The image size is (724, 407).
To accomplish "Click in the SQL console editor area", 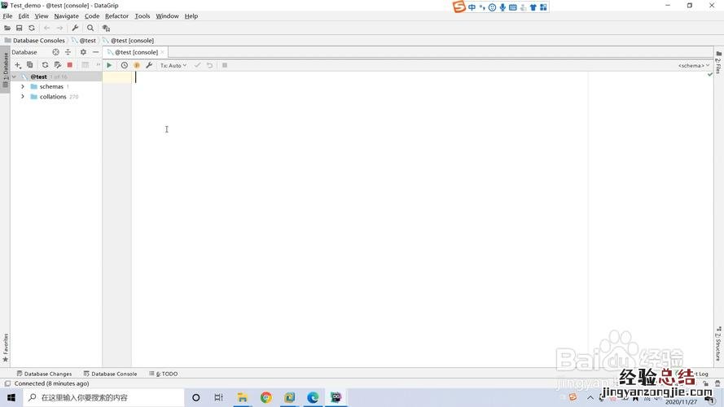I will 358,203.
